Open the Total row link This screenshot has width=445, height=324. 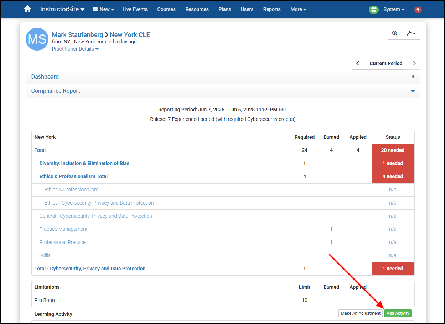(40, 150)
